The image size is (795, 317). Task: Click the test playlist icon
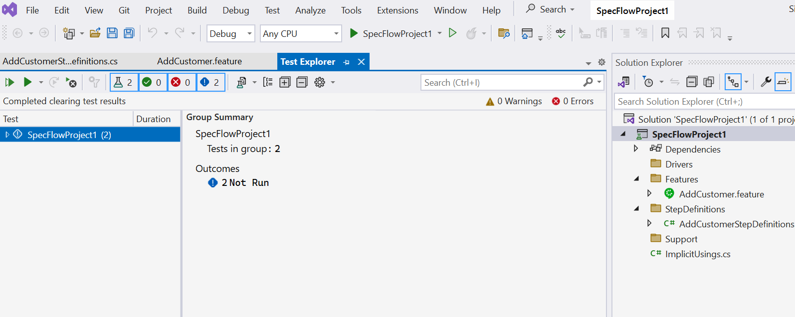(241, 82)
